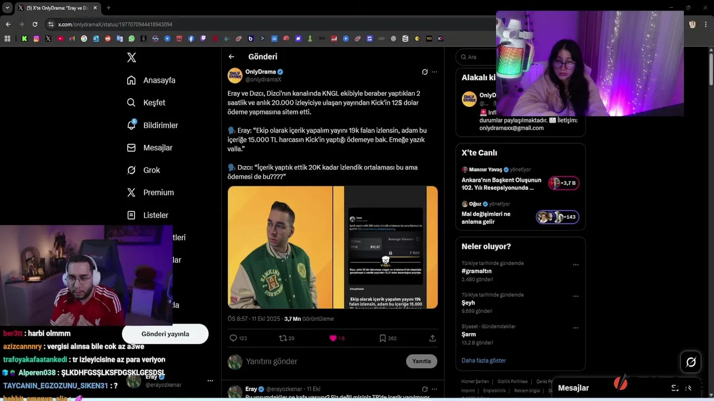Open Bildirimler notifications
Viewport: 714px width, 401px height.
pos(152,125)
